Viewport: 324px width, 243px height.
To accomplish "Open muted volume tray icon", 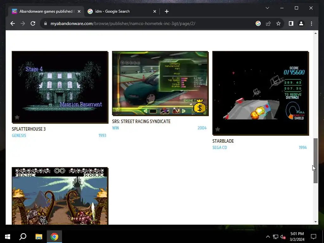I will pyautogui.click(x=283, y=237).
